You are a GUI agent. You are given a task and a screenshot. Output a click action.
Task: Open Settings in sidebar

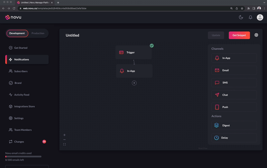(27, 118)
